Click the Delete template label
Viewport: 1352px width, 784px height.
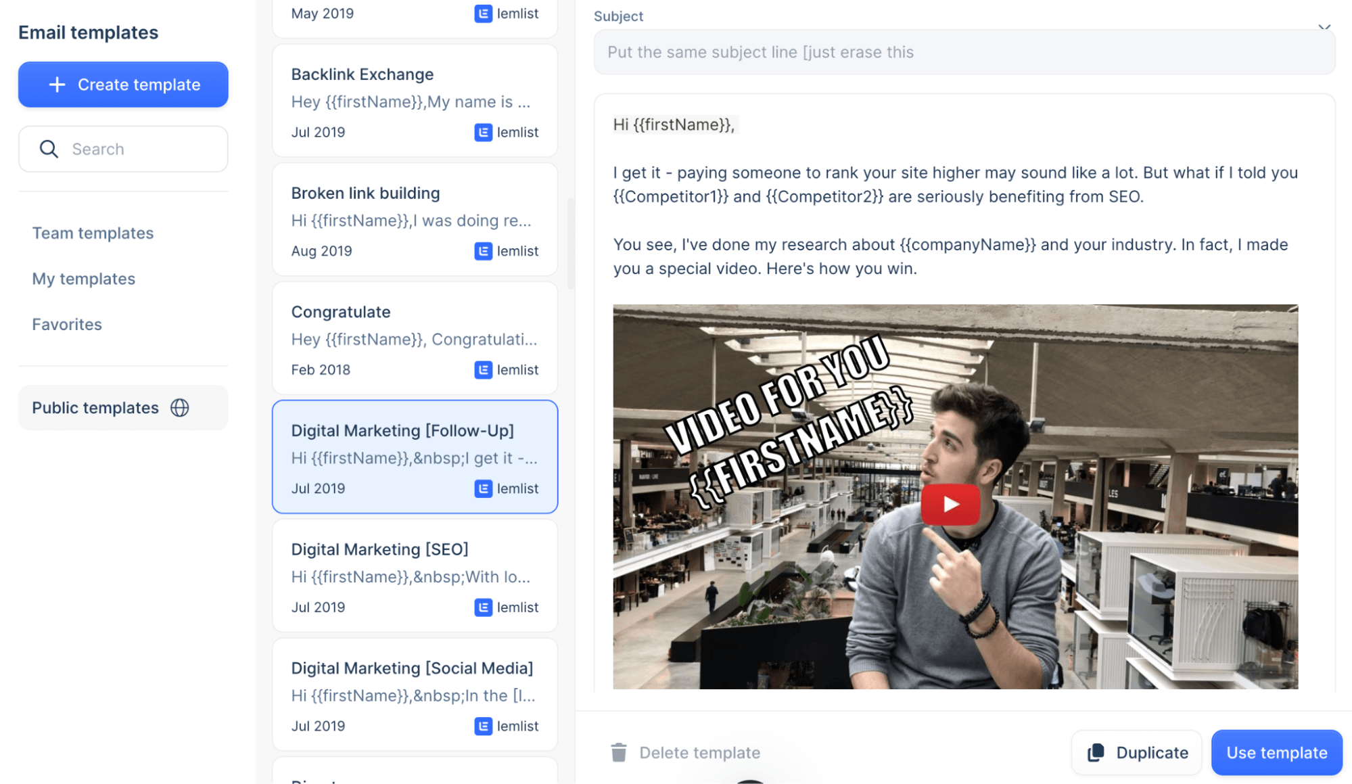pos(699,752)
